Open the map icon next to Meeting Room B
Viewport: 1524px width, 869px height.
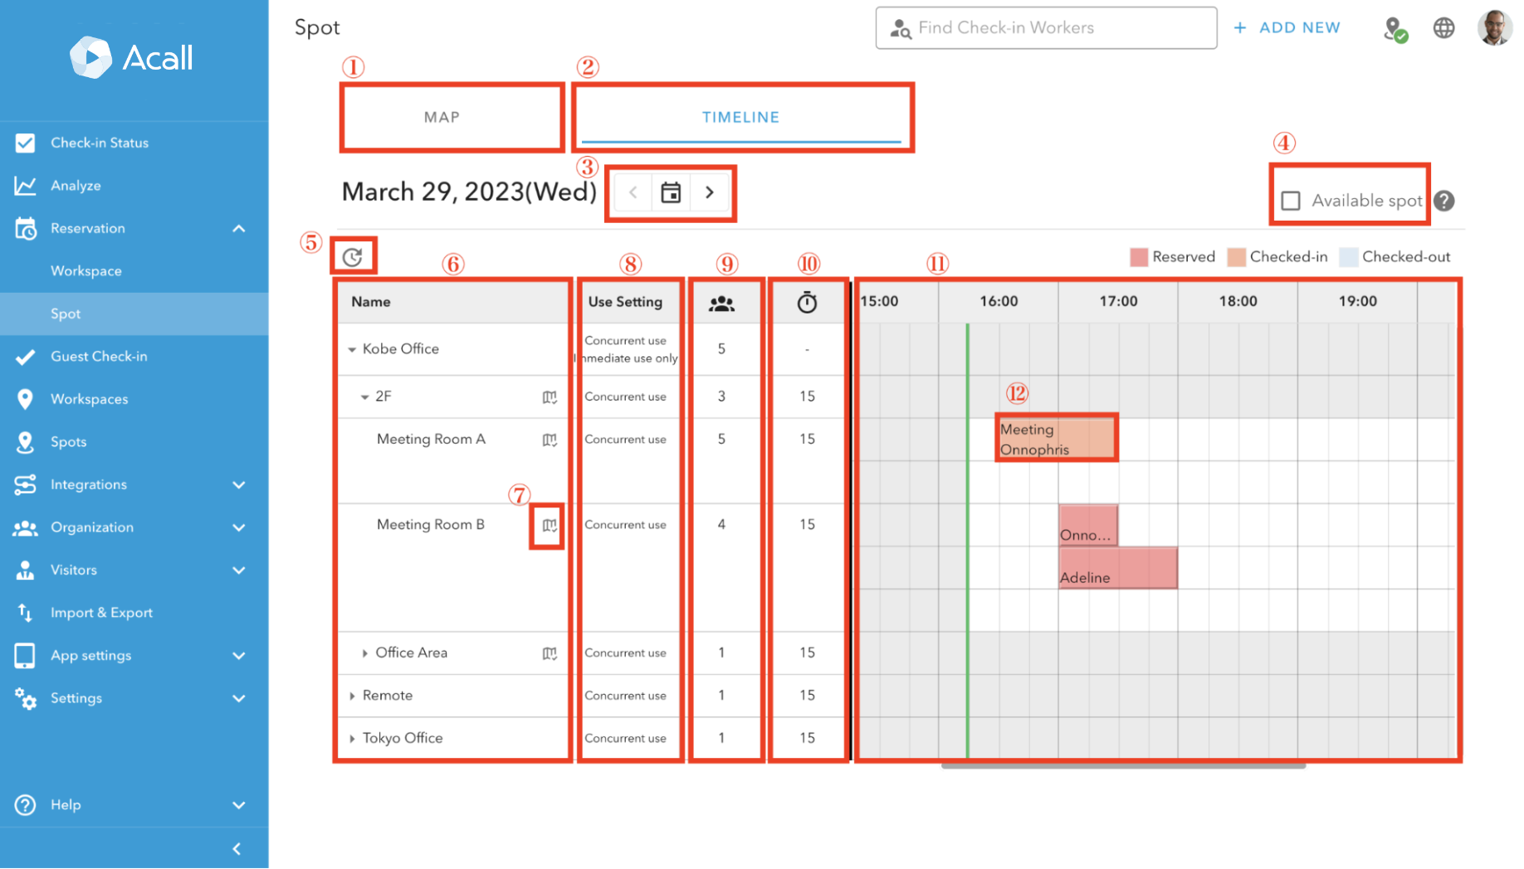(x=547, y=525)
